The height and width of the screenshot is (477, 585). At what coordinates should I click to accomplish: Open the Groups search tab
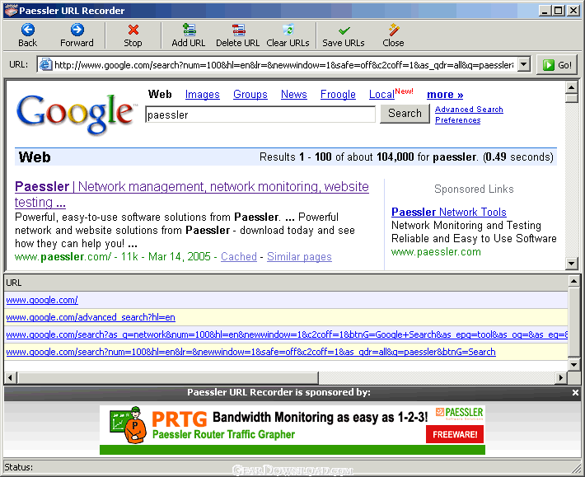(x=250, y=95)
